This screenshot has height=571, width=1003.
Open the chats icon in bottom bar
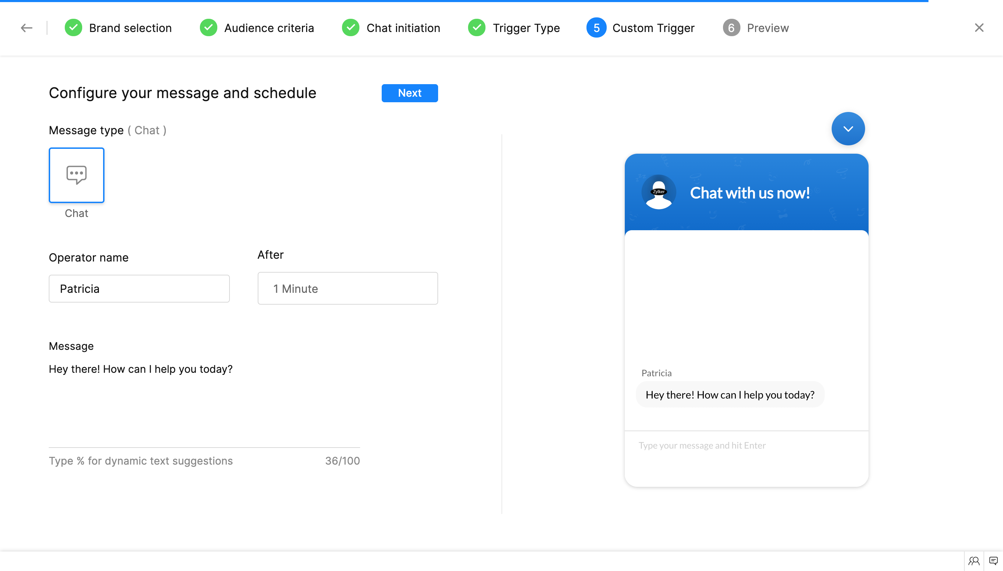point(993,561)
